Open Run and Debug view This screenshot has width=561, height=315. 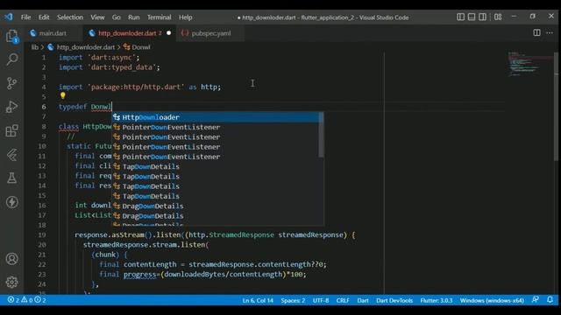pyautogui.click(x=11, y=107)
